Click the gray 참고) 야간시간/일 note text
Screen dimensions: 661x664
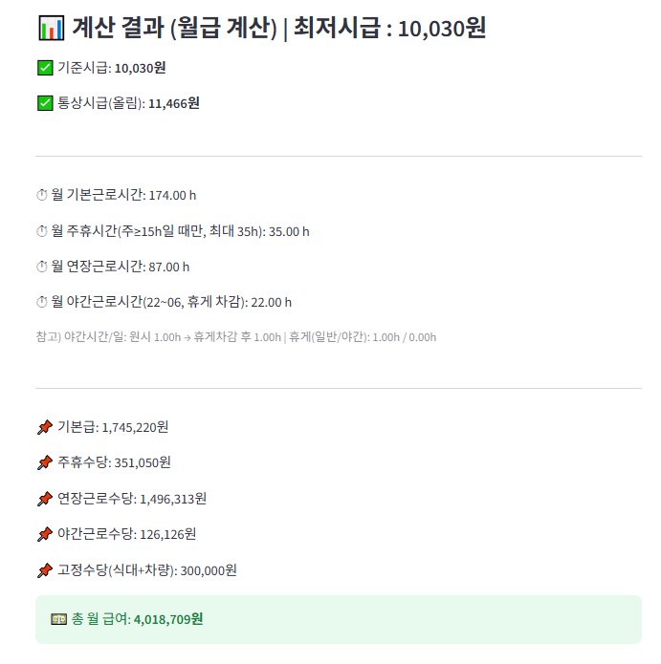point(234,337)
